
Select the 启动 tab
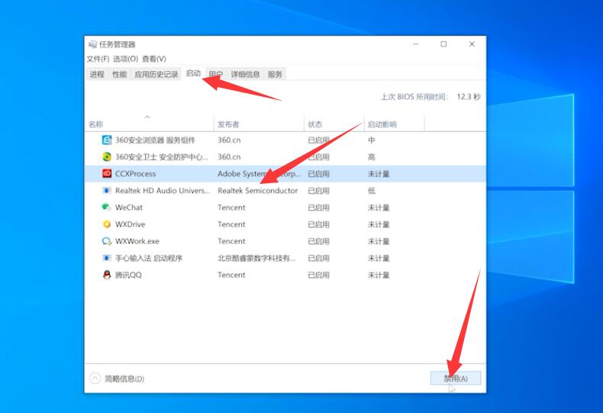pos(193,73)
